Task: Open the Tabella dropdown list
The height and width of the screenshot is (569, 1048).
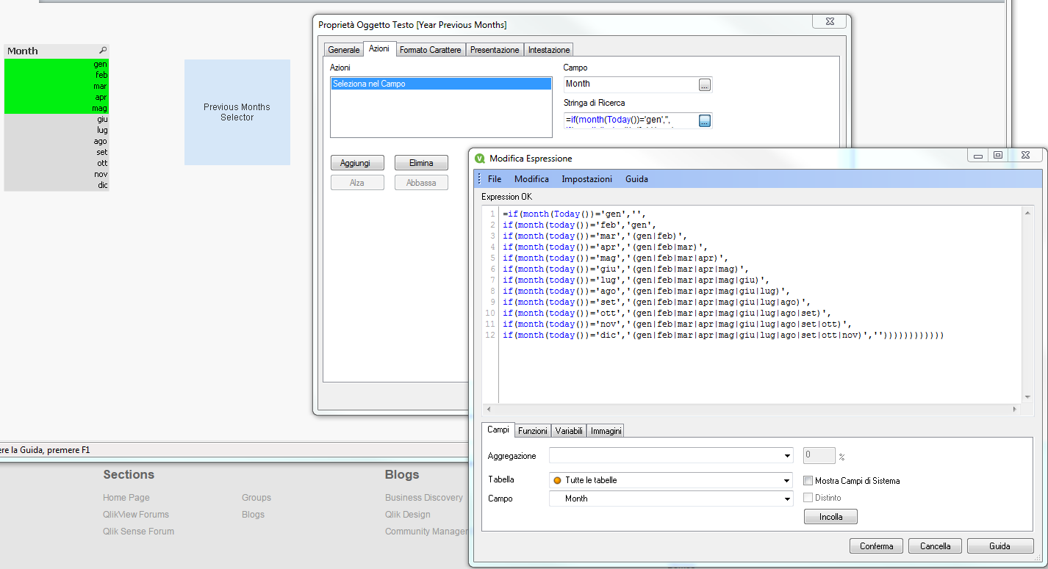Action: (787, 480)
